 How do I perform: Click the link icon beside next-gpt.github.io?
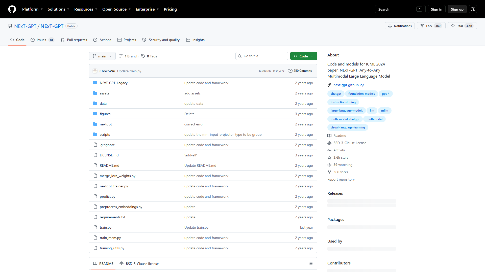tap(329, 85)
